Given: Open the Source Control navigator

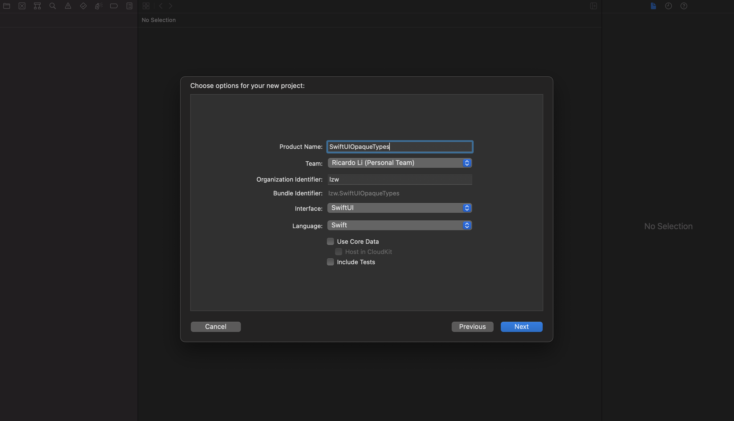Looking at the screenshot, I should pos(22,6).
